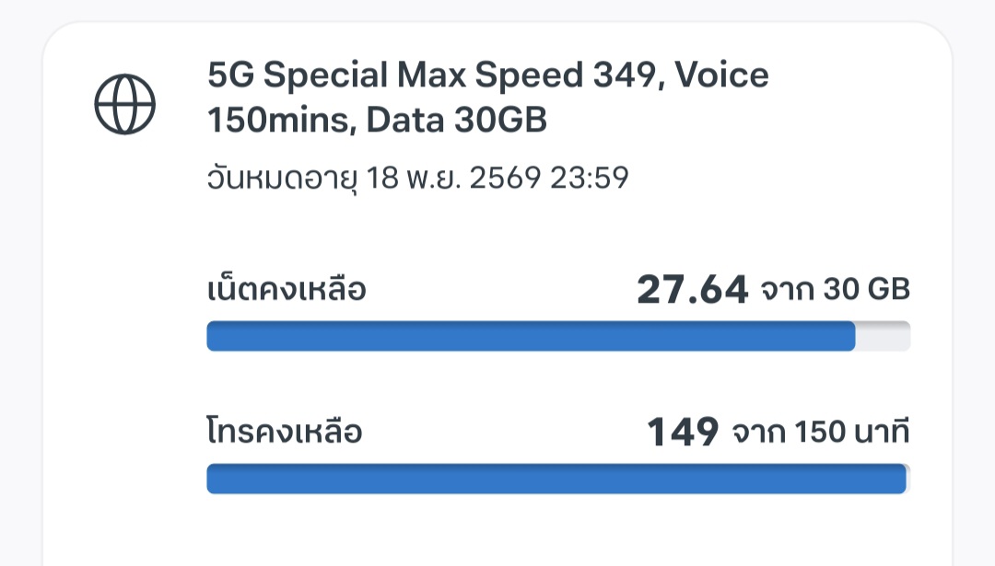This screenshot has height=566, width=995.
Task: Tap the 23:59 expiry time
Action: [590, 179]
